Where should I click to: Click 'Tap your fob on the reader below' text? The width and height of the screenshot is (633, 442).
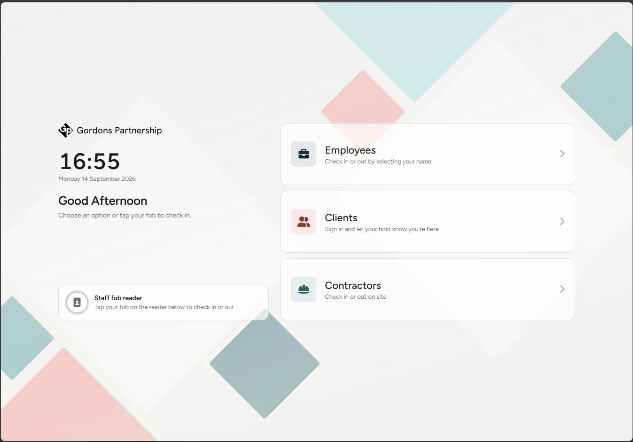click(x=164, y=307)
